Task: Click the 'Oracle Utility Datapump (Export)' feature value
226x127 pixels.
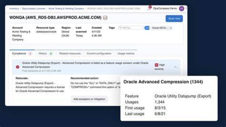Action: [183, 96]
